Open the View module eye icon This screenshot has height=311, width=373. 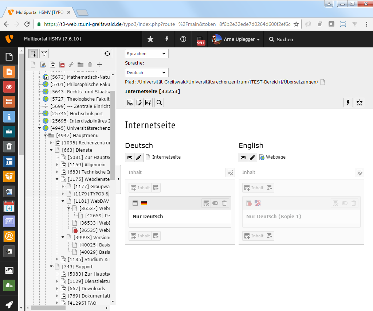9,87
